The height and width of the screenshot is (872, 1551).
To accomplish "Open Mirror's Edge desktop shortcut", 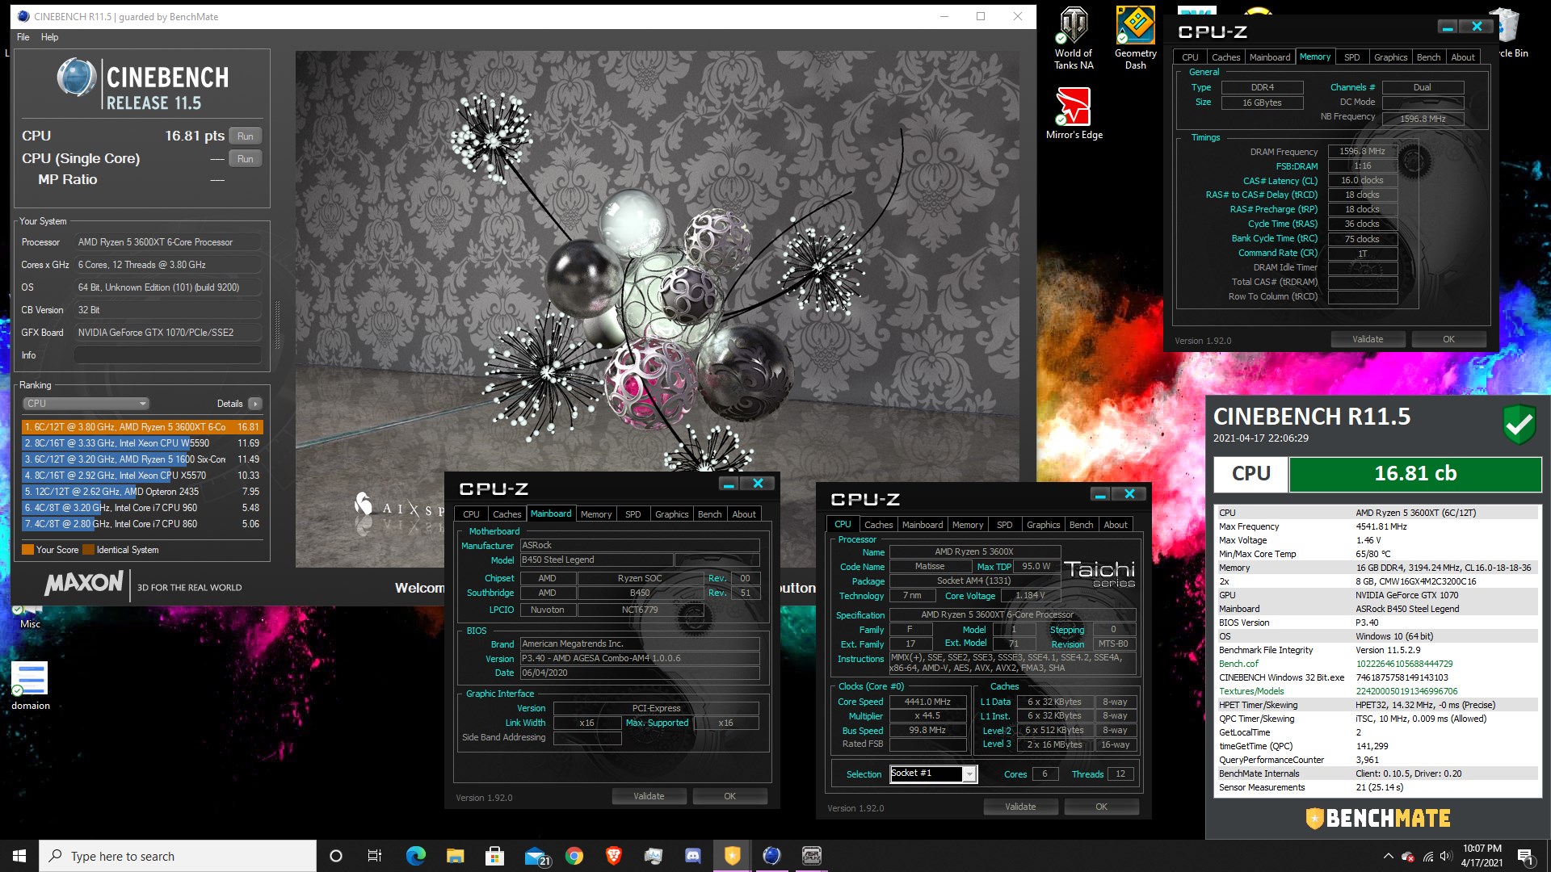I will pos(1074,113).
